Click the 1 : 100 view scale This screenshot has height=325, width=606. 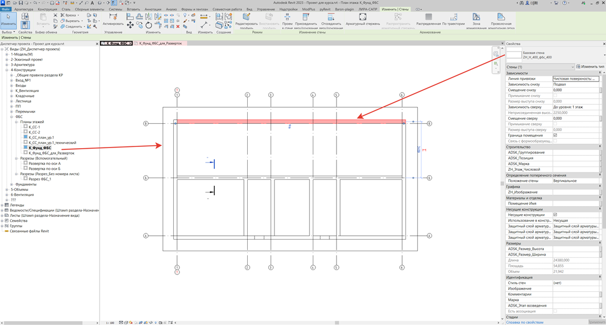point(110,323)
